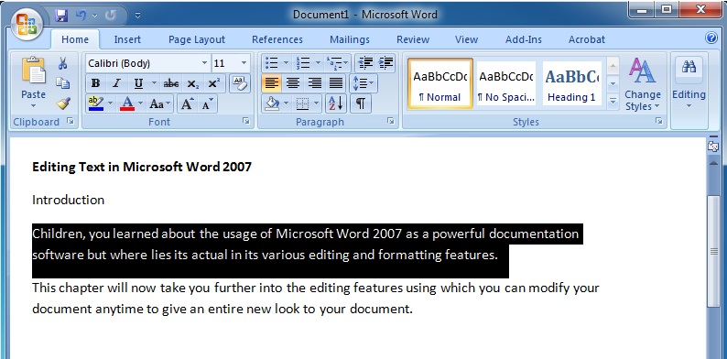This screenshot has height=359, width=727.
Task: Open the Change Styles menu
Action: pyautogui.click(x=642, y=83)
